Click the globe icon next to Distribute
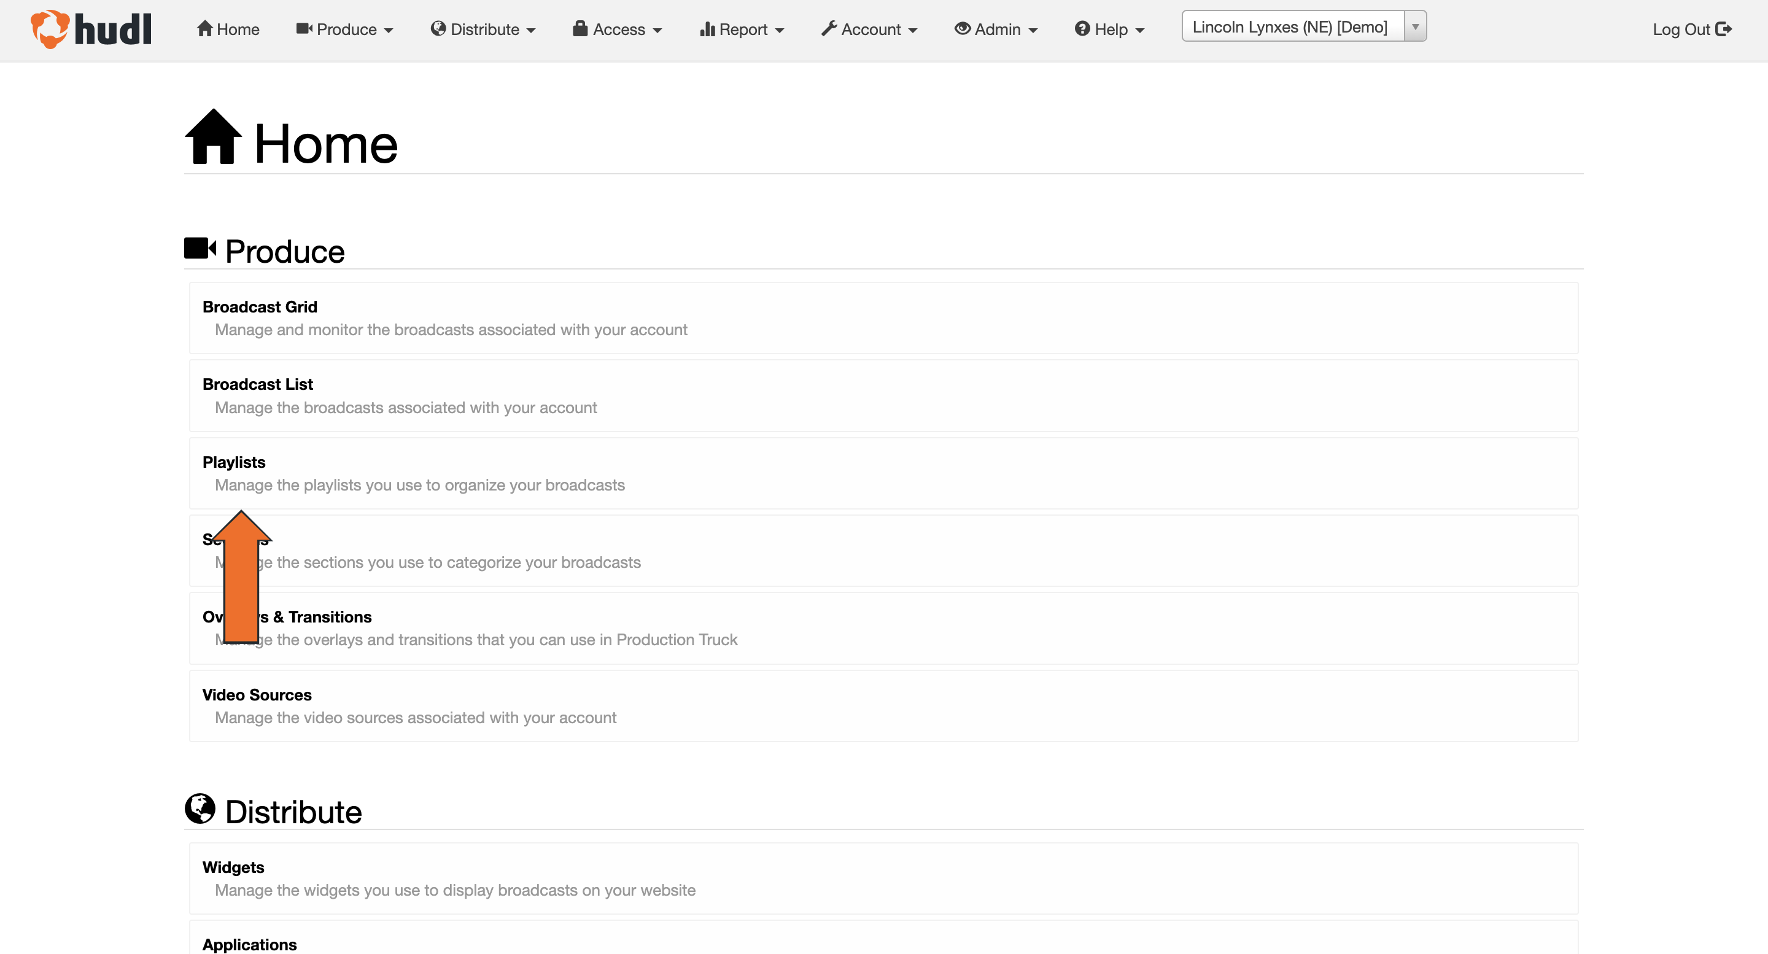 438,28
